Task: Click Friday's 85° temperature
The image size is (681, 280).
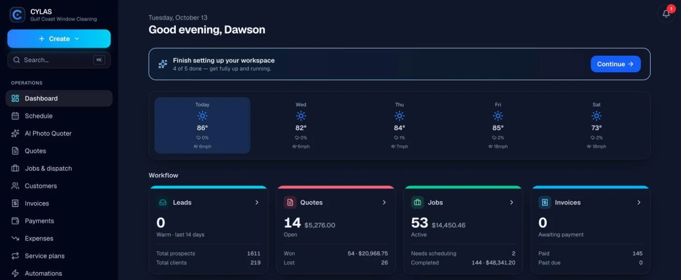Action: coord(498,128)
